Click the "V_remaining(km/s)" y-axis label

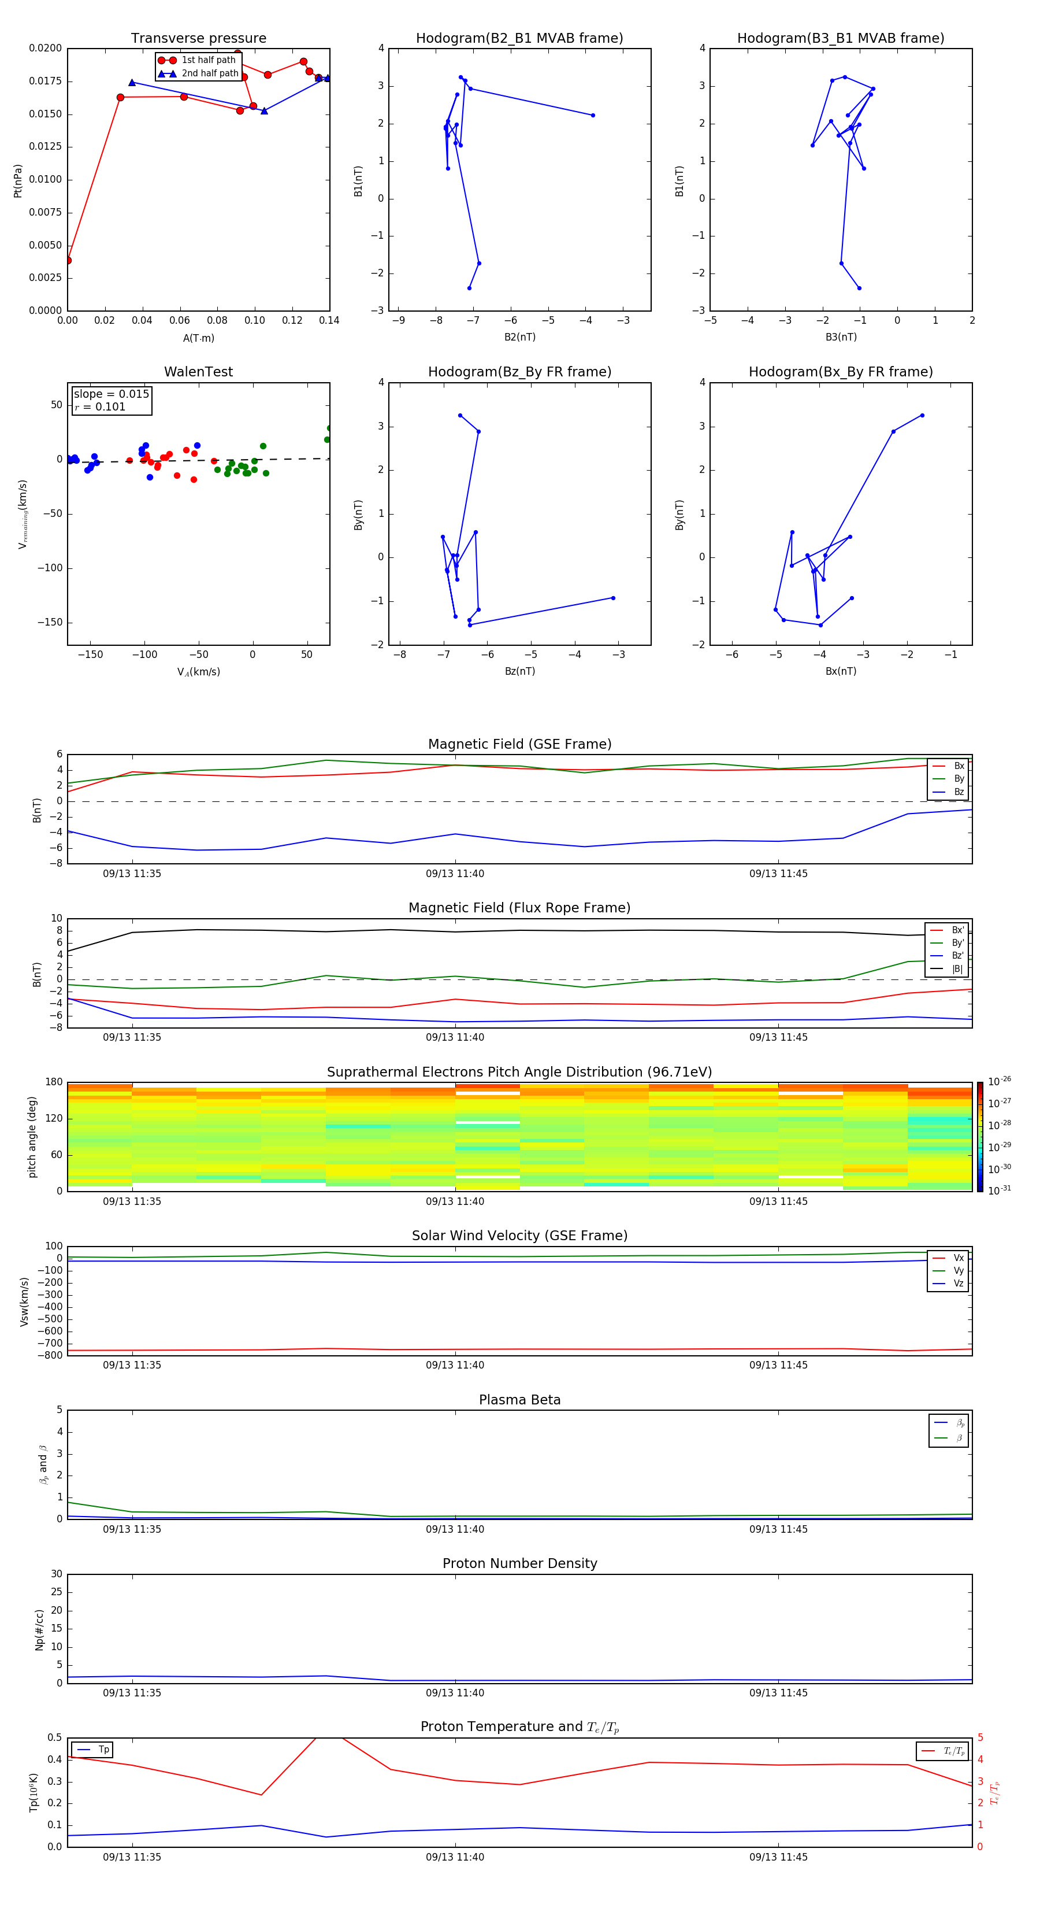click(22, 514)
